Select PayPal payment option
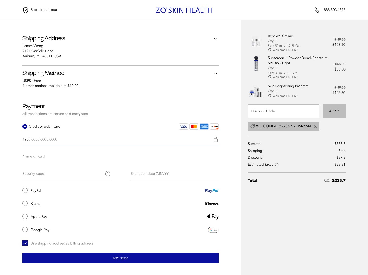This screenshot has width=368, height=275. [25, 190]
